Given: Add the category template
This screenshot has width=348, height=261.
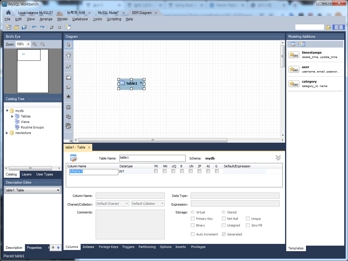Looking at the screenshot, I should [315, 84].
